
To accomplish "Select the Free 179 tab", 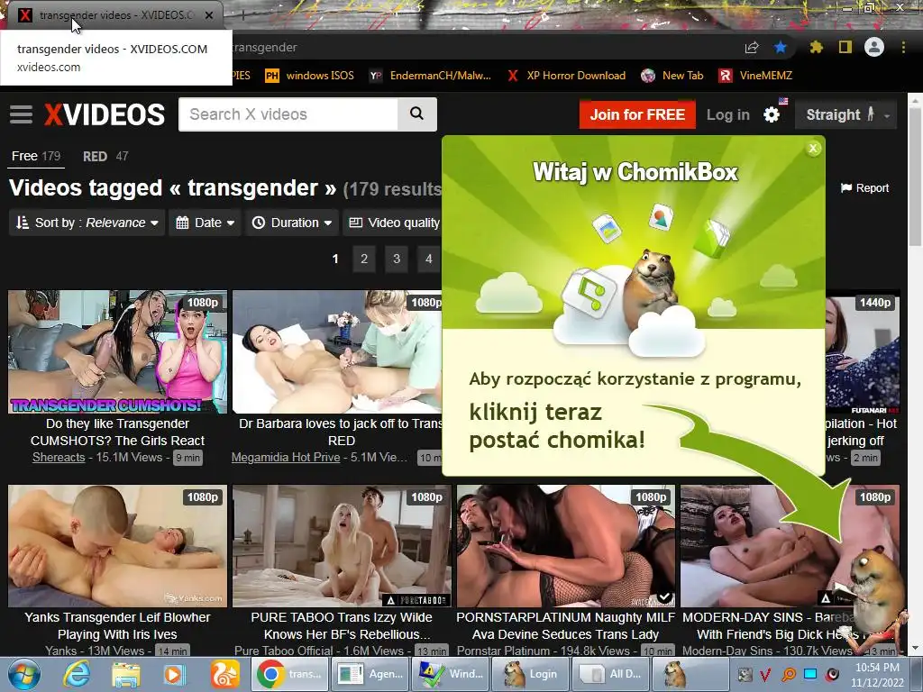I will click(x=36, y=157).
